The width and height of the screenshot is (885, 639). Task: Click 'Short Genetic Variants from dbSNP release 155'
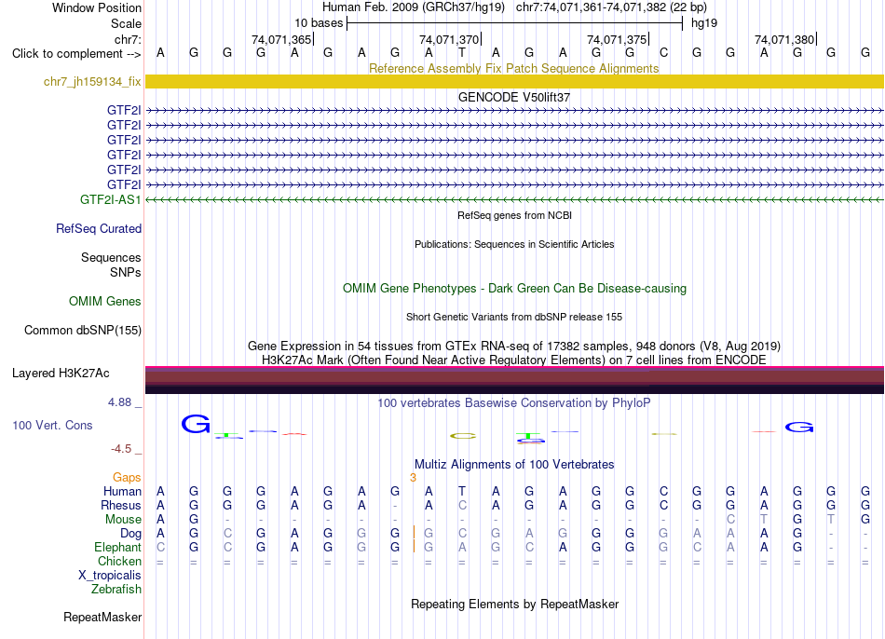click(x=514, y=317)
